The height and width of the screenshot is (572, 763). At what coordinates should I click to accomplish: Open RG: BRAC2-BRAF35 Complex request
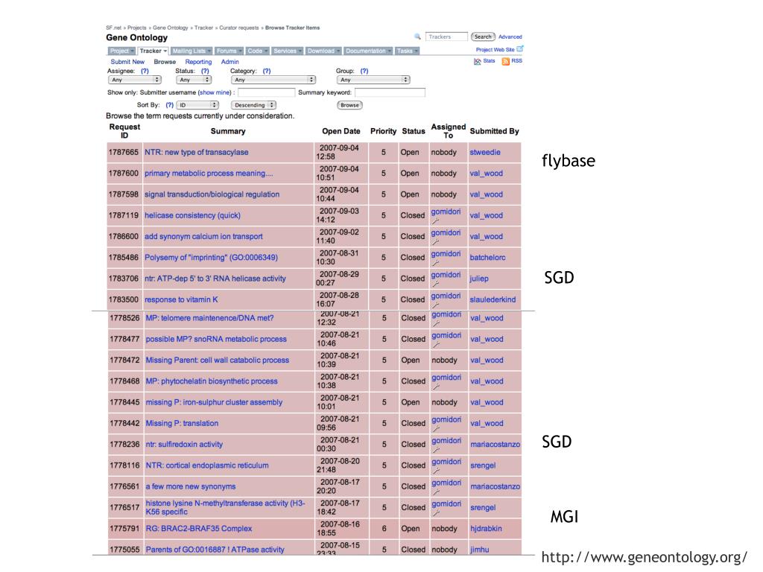[x=199, y=529]
